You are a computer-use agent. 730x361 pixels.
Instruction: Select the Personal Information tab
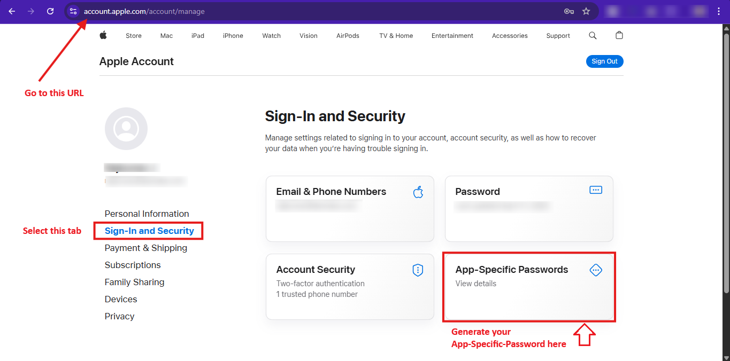(147, 214)
